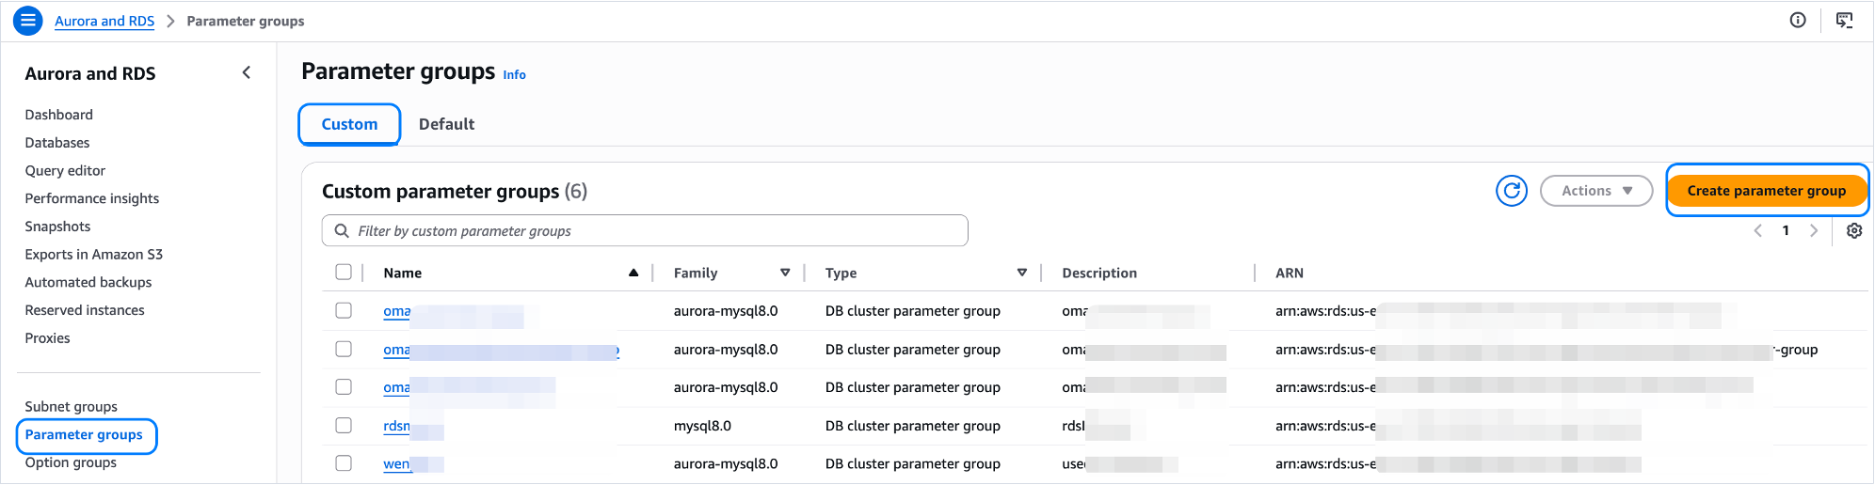Viewport: 1875px width, 485px height.
Task: Tick the checkbox for the wen row
Action: click(344, 463)
